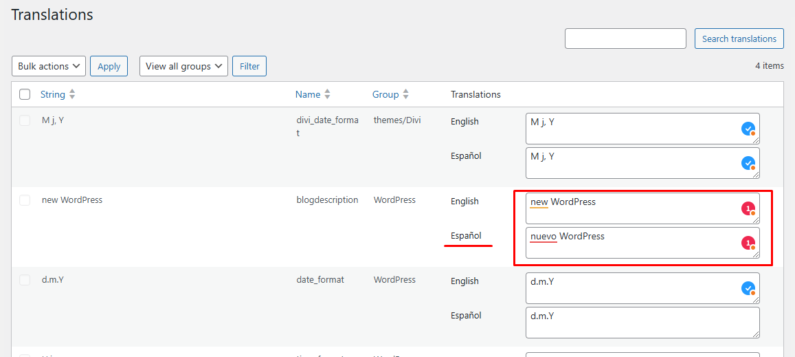
Task: Click the Español label in blogdescription row
Action: 466,236
